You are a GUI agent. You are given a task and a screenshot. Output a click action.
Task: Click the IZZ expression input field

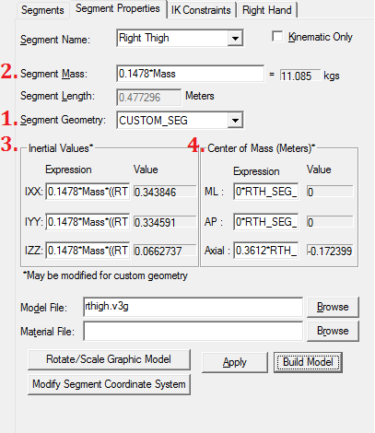coord(88,251)
